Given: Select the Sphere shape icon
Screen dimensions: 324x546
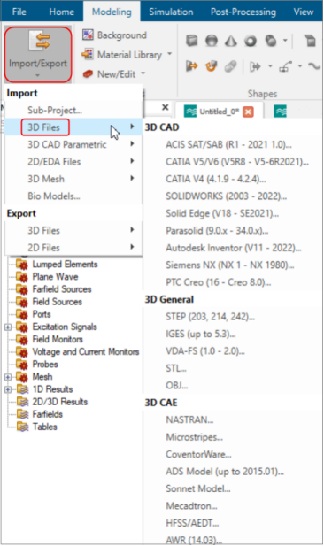Looking at the screenshot, I should point(211,41).
